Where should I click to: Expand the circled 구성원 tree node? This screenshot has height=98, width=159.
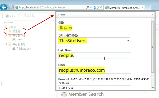tap(6, 31)
